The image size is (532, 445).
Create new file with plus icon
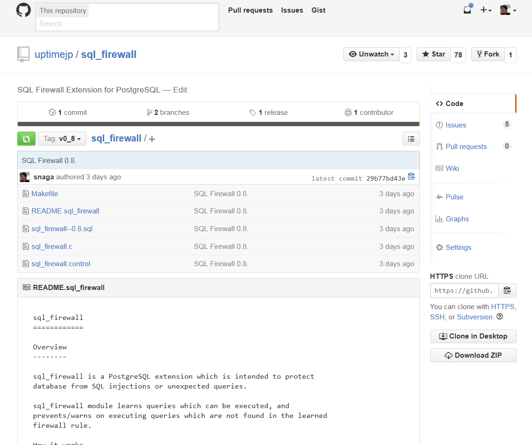152,139
